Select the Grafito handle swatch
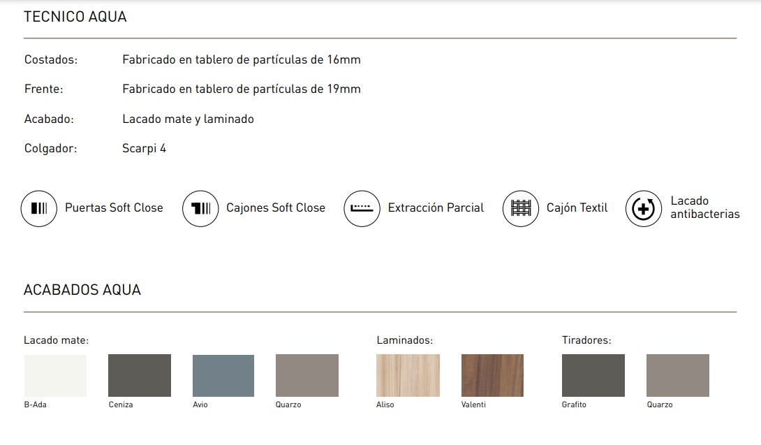The image size is (761, 445). [593, 376]
